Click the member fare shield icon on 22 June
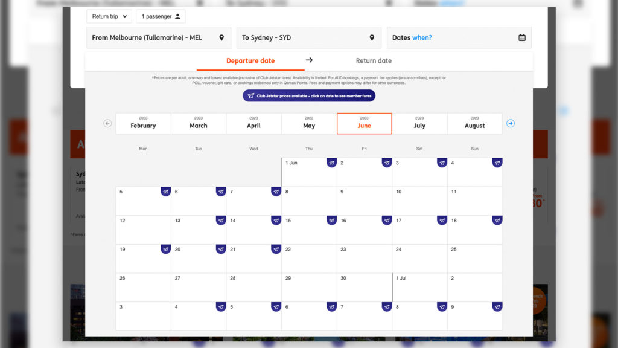This screenshot has width=618, height=348. [x=276, y=249]
